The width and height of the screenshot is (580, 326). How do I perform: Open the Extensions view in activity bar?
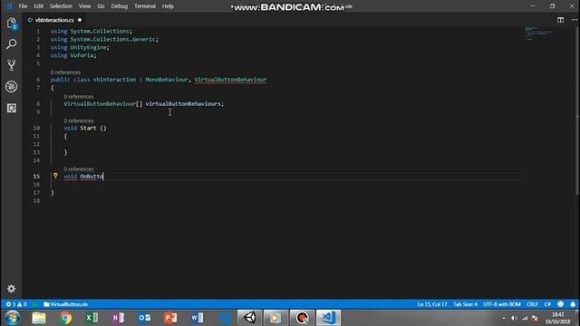12,108
